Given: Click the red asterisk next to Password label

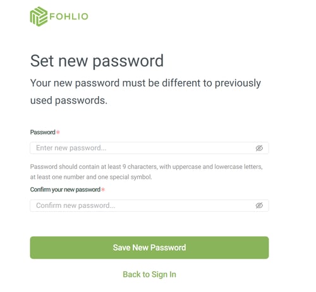Looking at the screenshot, I should pos(58,132).
